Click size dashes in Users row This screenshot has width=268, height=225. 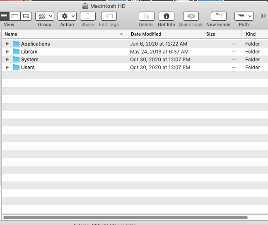coord(234,68)
